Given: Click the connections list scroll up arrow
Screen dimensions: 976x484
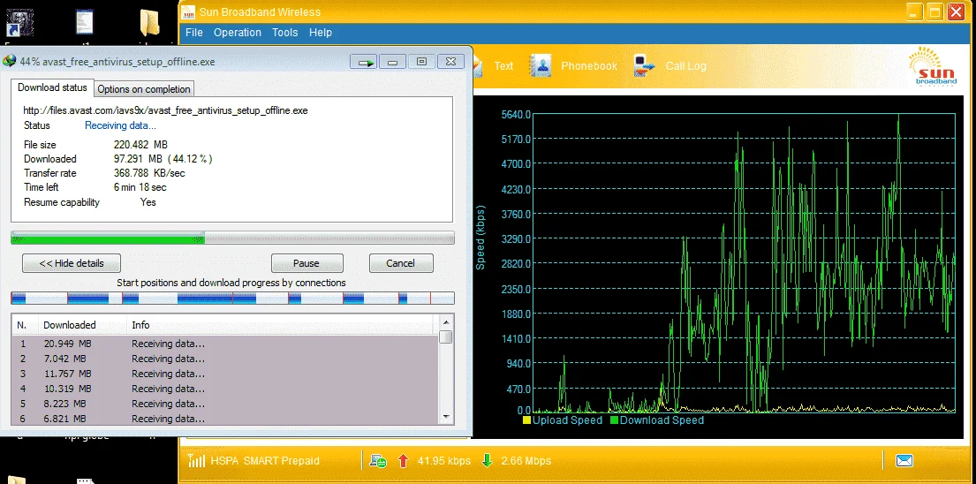Looking at the screenshot, I should (x=446, y=322).
